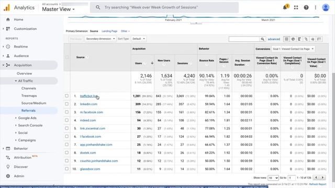This screenshot has width=335, height=188.
Task: Click the Admin gear icon
Action: point(8,176)
